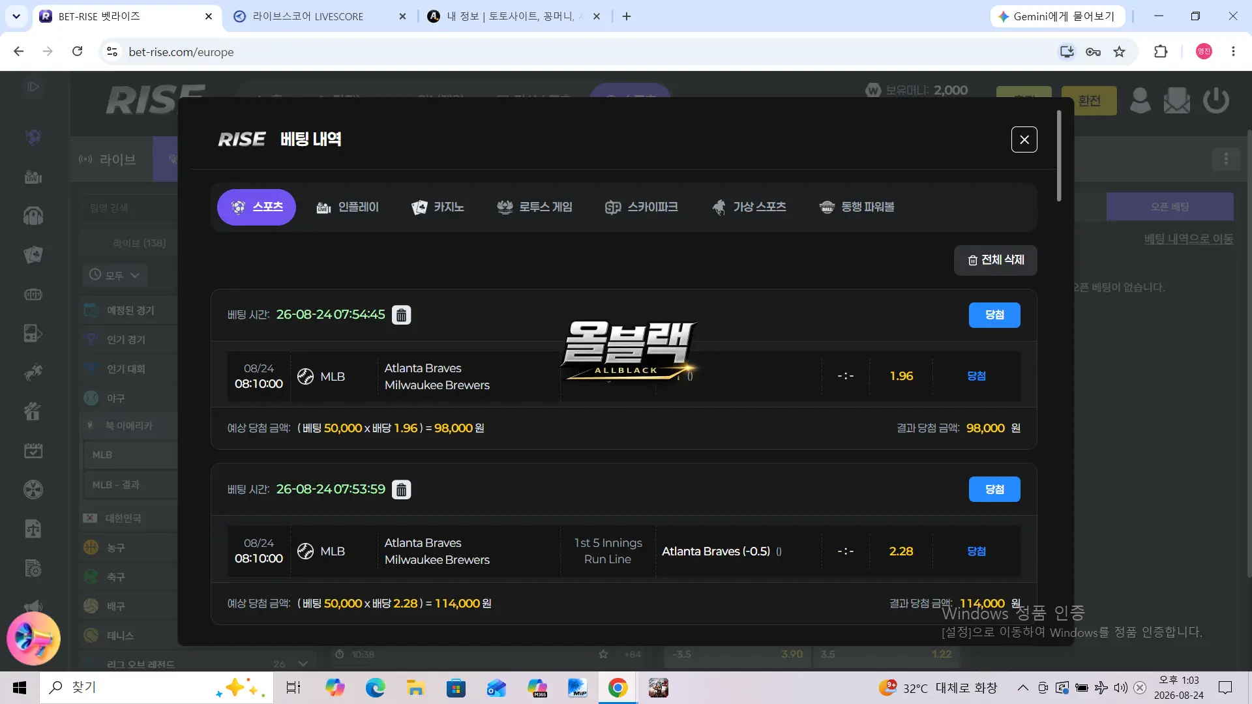
Task: Open the user profile icon in header
Action: point(1140,101)
